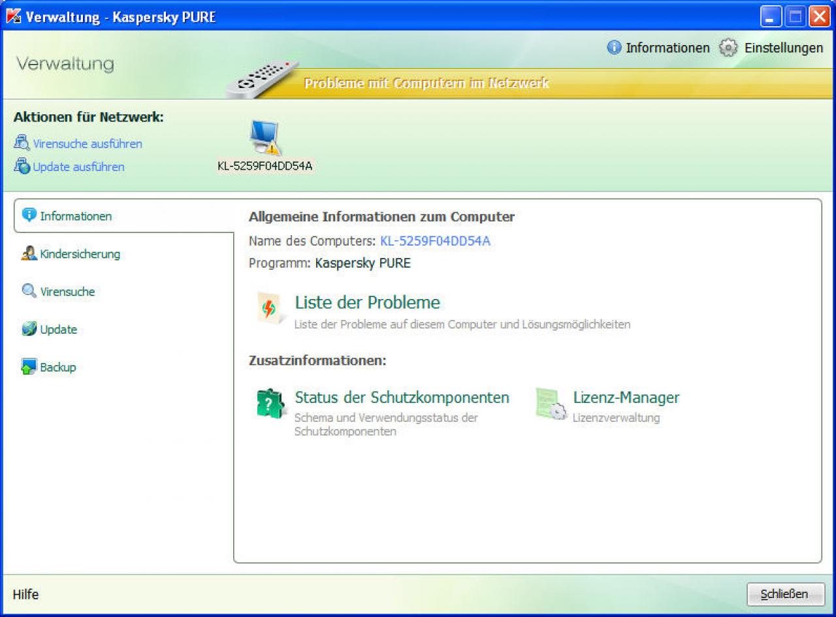Click the Lizenz-Manager document icon
The width and height of the screenshot is (836, 617).
551,404
